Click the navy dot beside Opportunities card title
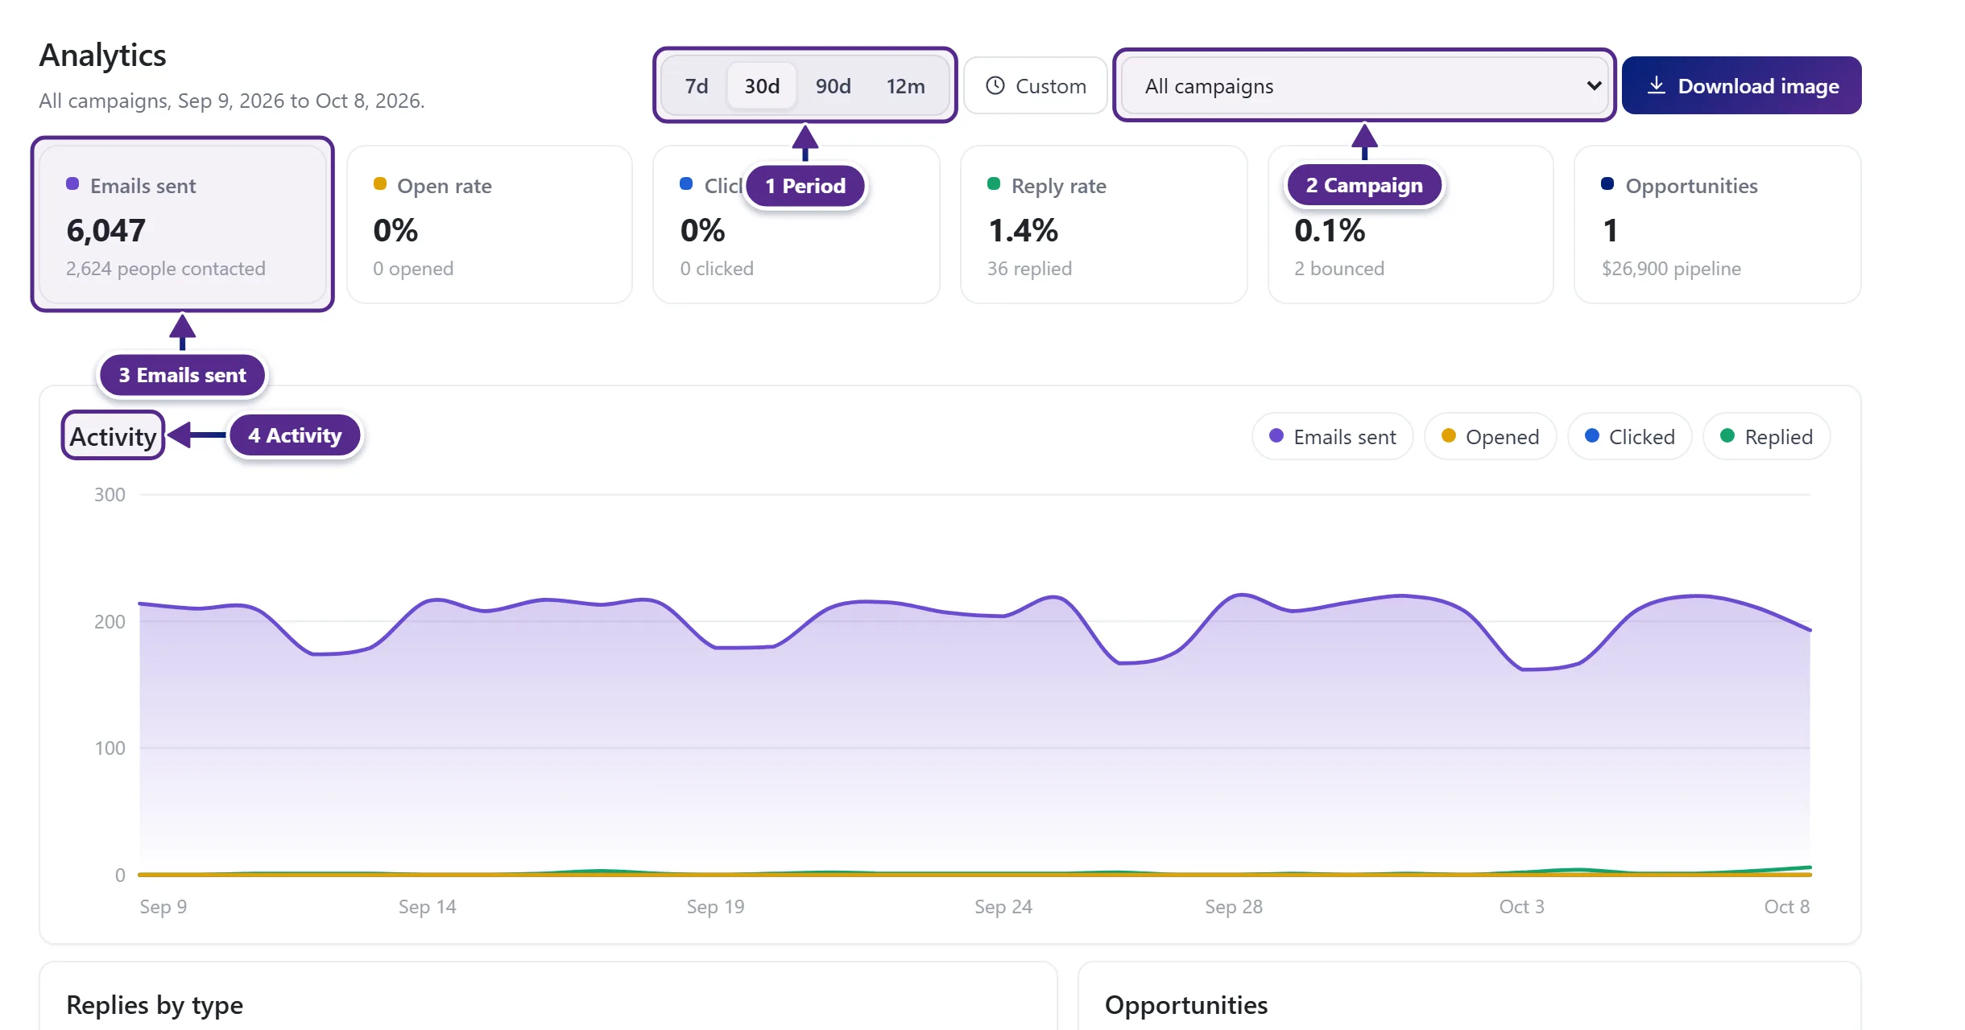The height and width of the screenshot is (1030, 1965). (x=1607, y=183)
